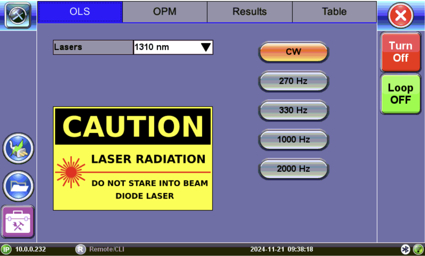Viewport: 425px width, 256px height.
Task: Open the purple toolbox icon
Action: click(x=18, y=222)
